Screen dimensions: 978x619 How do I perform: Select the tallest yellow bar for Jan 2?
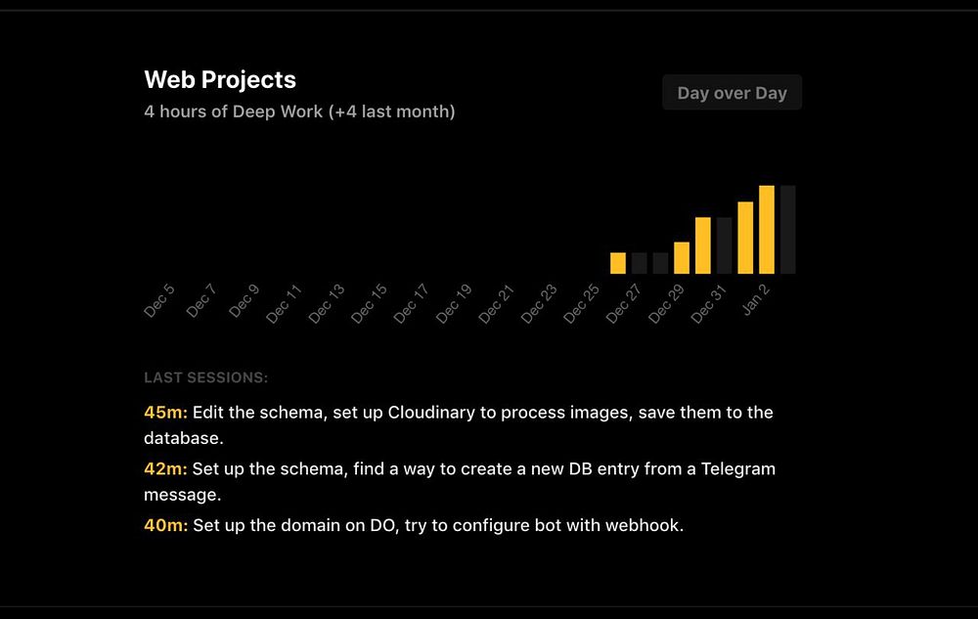tap(767, 230)
